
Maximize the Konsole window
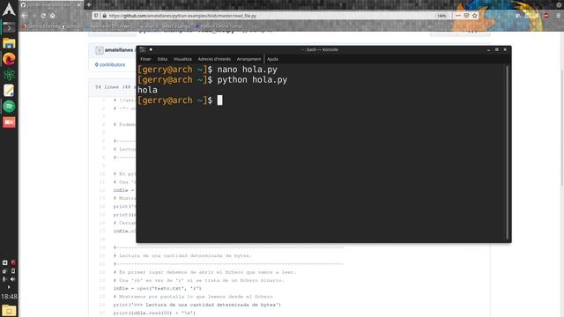(497, 49)
